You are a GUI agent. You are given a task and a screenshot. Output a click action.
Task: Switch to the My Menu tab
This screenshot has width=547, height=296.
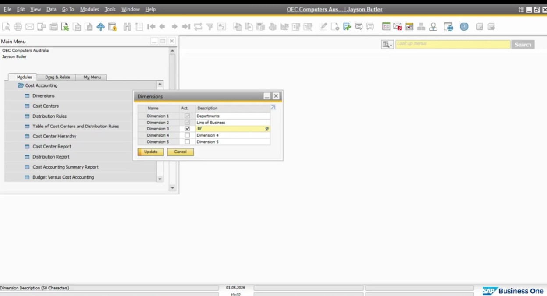click(92, 77)
